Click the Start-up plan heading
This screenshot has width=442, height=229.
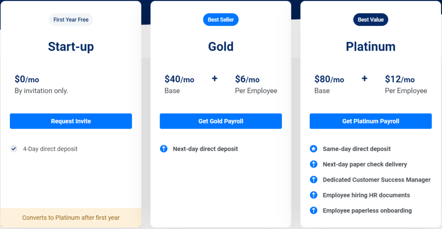pyautogui.click(x=71, y=46)
